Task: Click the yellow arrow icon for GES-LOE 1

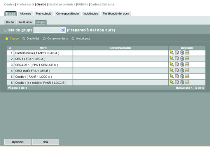Action: (172, 65)
